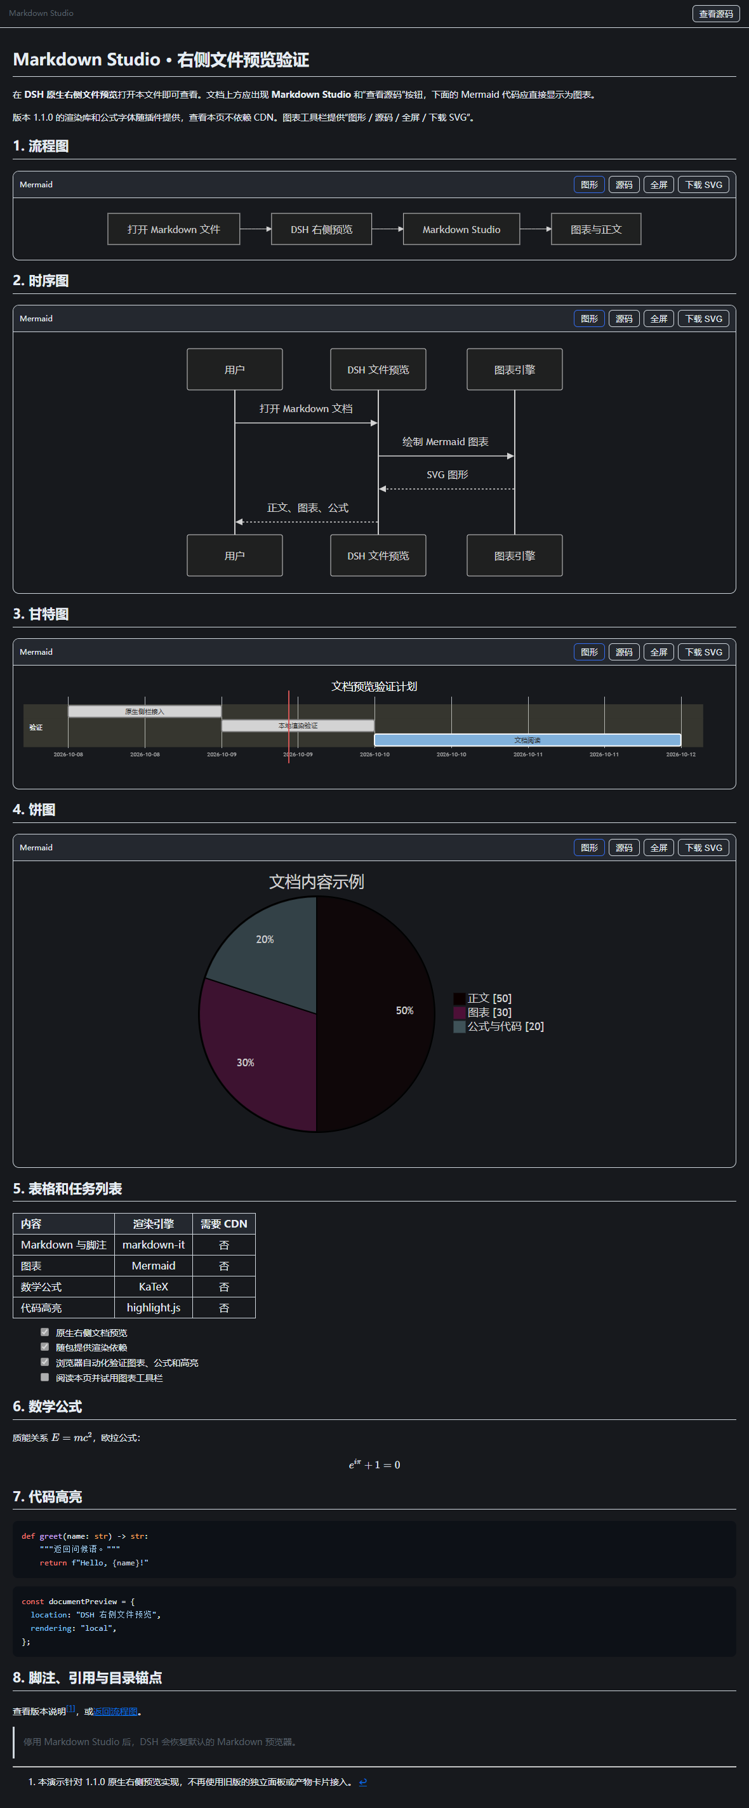Toggle the 浏览器自动化验证图表、公式和高亮 checkbox
Image resolution: width=749 pixels, height=1808 pixels.
pyautogui.click(x=45, y=1362)
